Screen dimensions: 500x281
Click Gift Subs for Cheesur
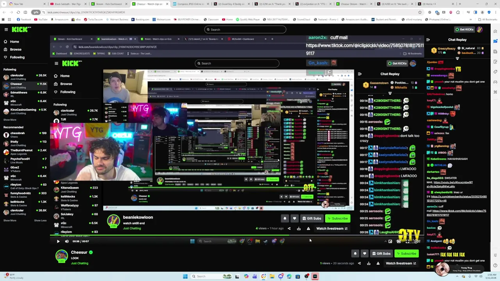click(381, 254)
